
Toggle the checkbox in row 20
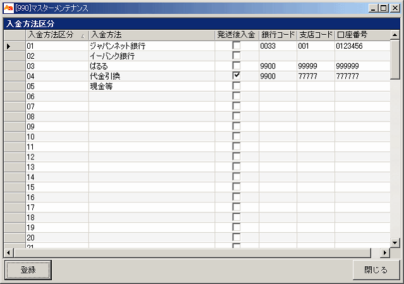click(x=236, y=237)
